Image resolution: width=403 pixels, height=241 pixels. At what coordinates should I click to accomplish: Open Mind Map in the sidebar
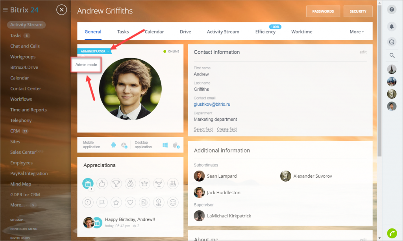click(x=20, y=184)
